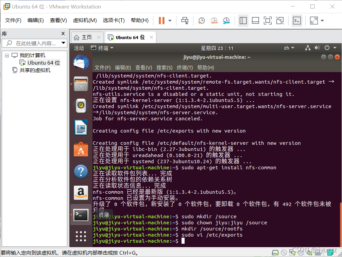Enter full screen mode icon
This screenshot has width=342, height=257.
[x=268, y=20]
